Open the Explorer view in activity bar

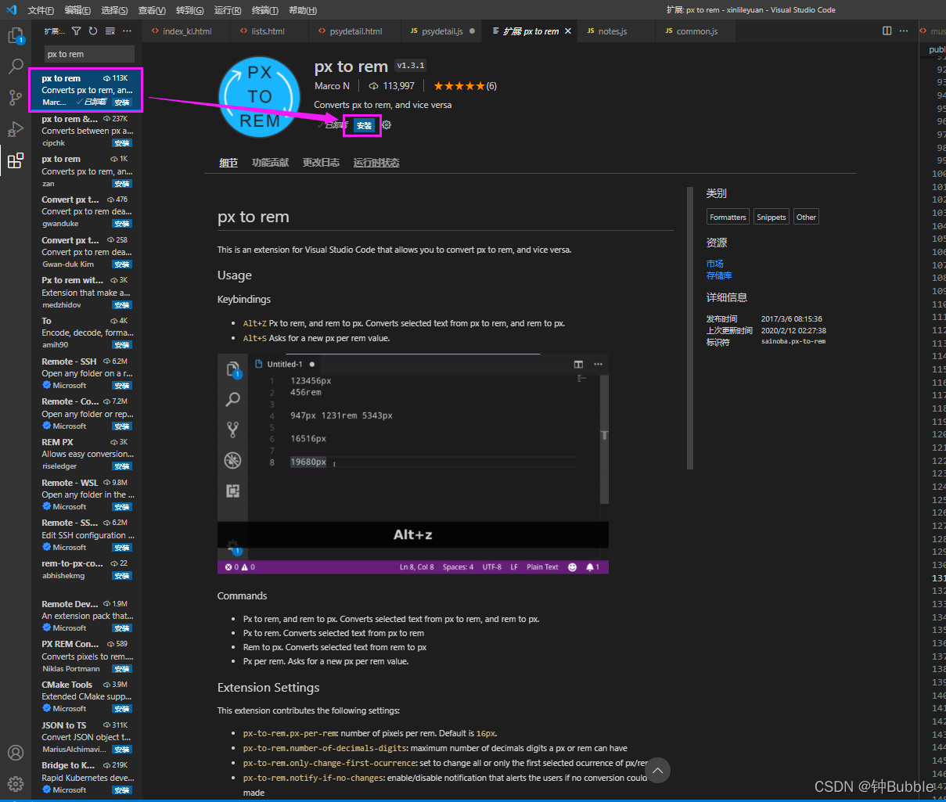(x=16, y=36)
